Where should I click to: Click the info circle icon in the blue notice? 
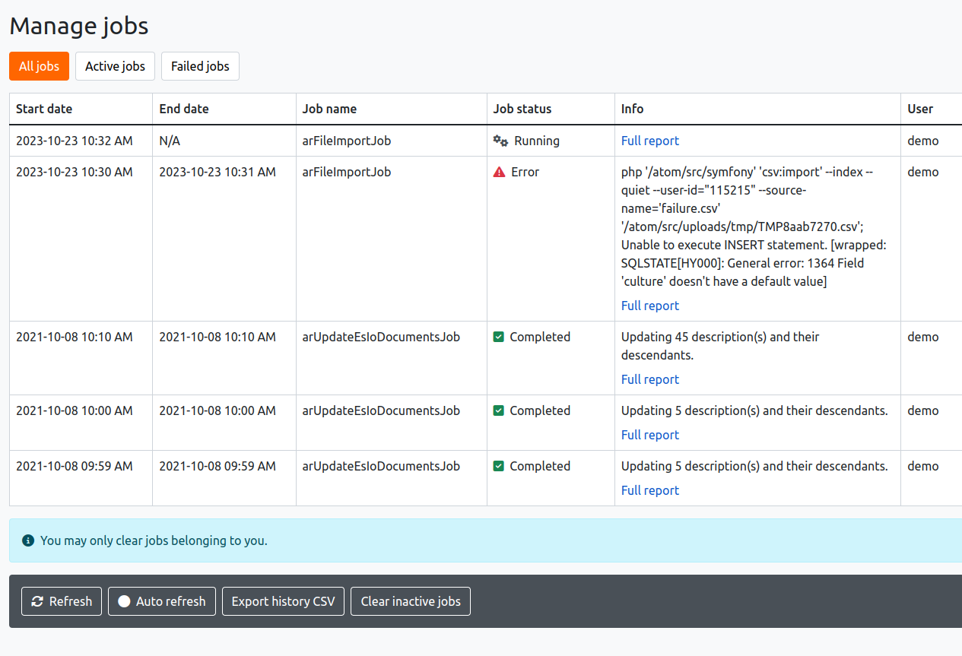click(x=28, y=541)
